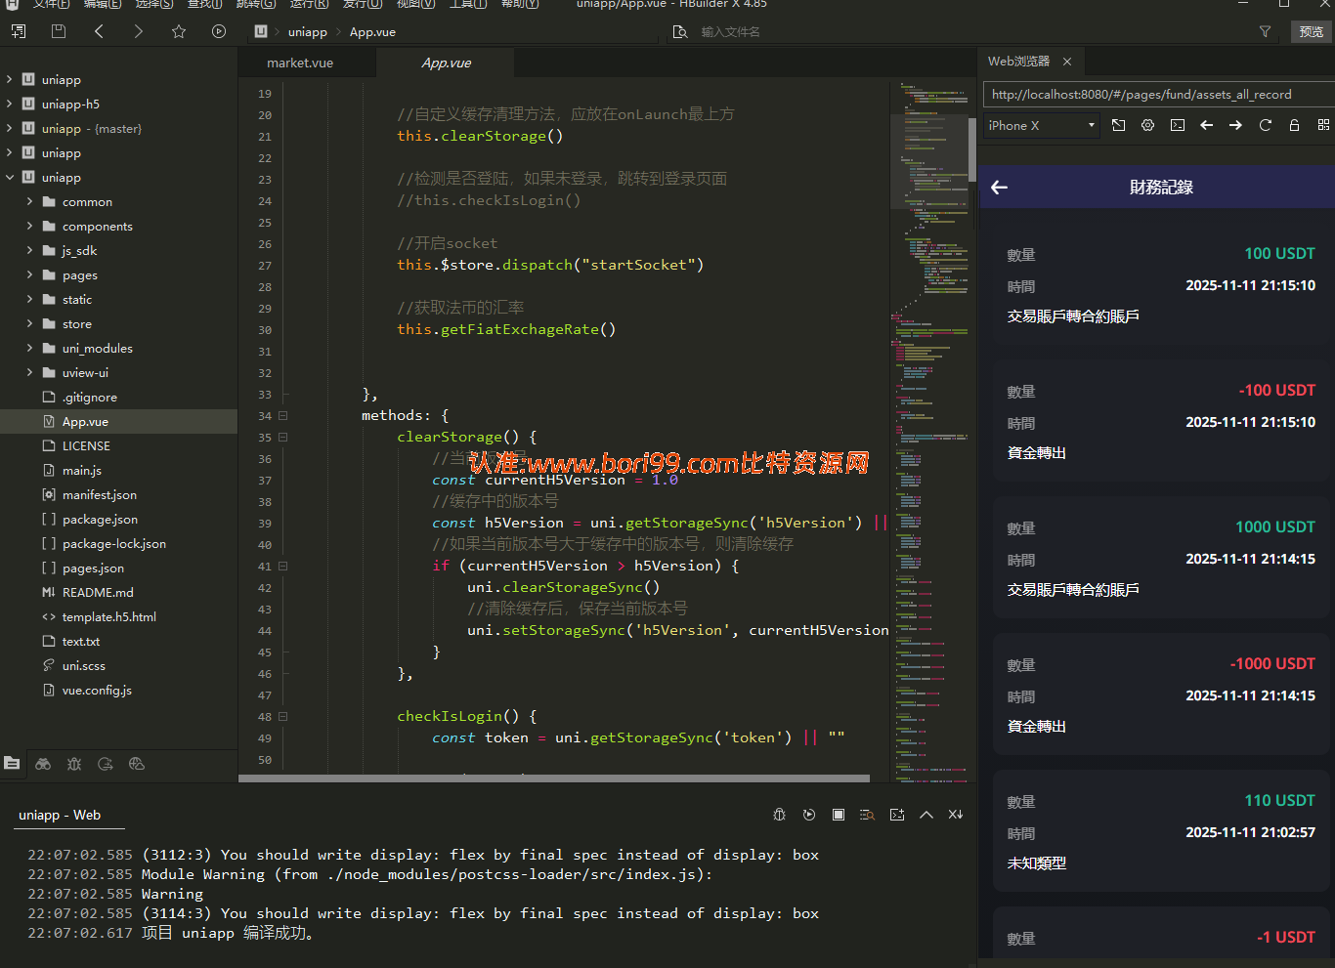The height and width of the screenshot is (968, 1335).
Task: Open README.md in the file tree
Action: (x=98, y=593)
